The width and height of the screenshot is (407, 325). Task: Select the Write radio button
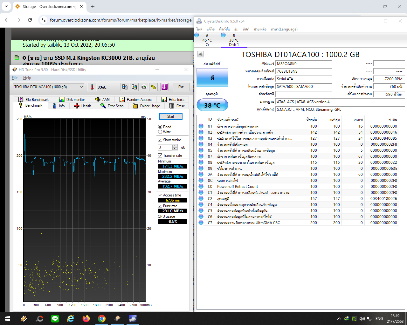click(160, 132)
